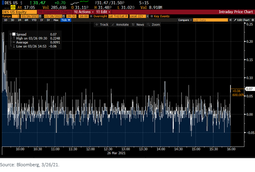The height and width of the screenshot is (172, 255).
Task: Enable the Key Events checkbox
Action: tap(152, 16)
